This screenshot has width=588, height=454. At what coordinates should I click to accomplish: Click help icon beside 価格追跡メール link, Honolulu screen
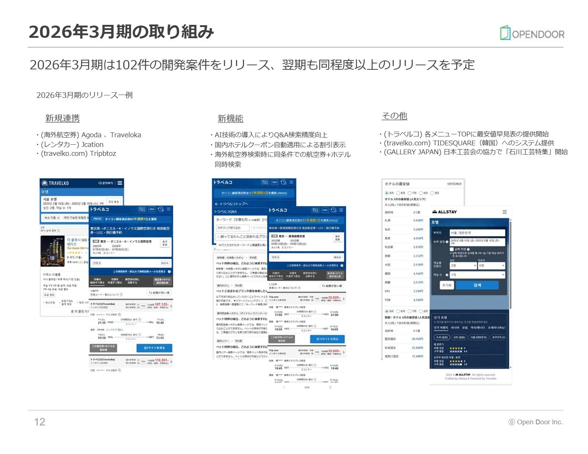(169, 272)
